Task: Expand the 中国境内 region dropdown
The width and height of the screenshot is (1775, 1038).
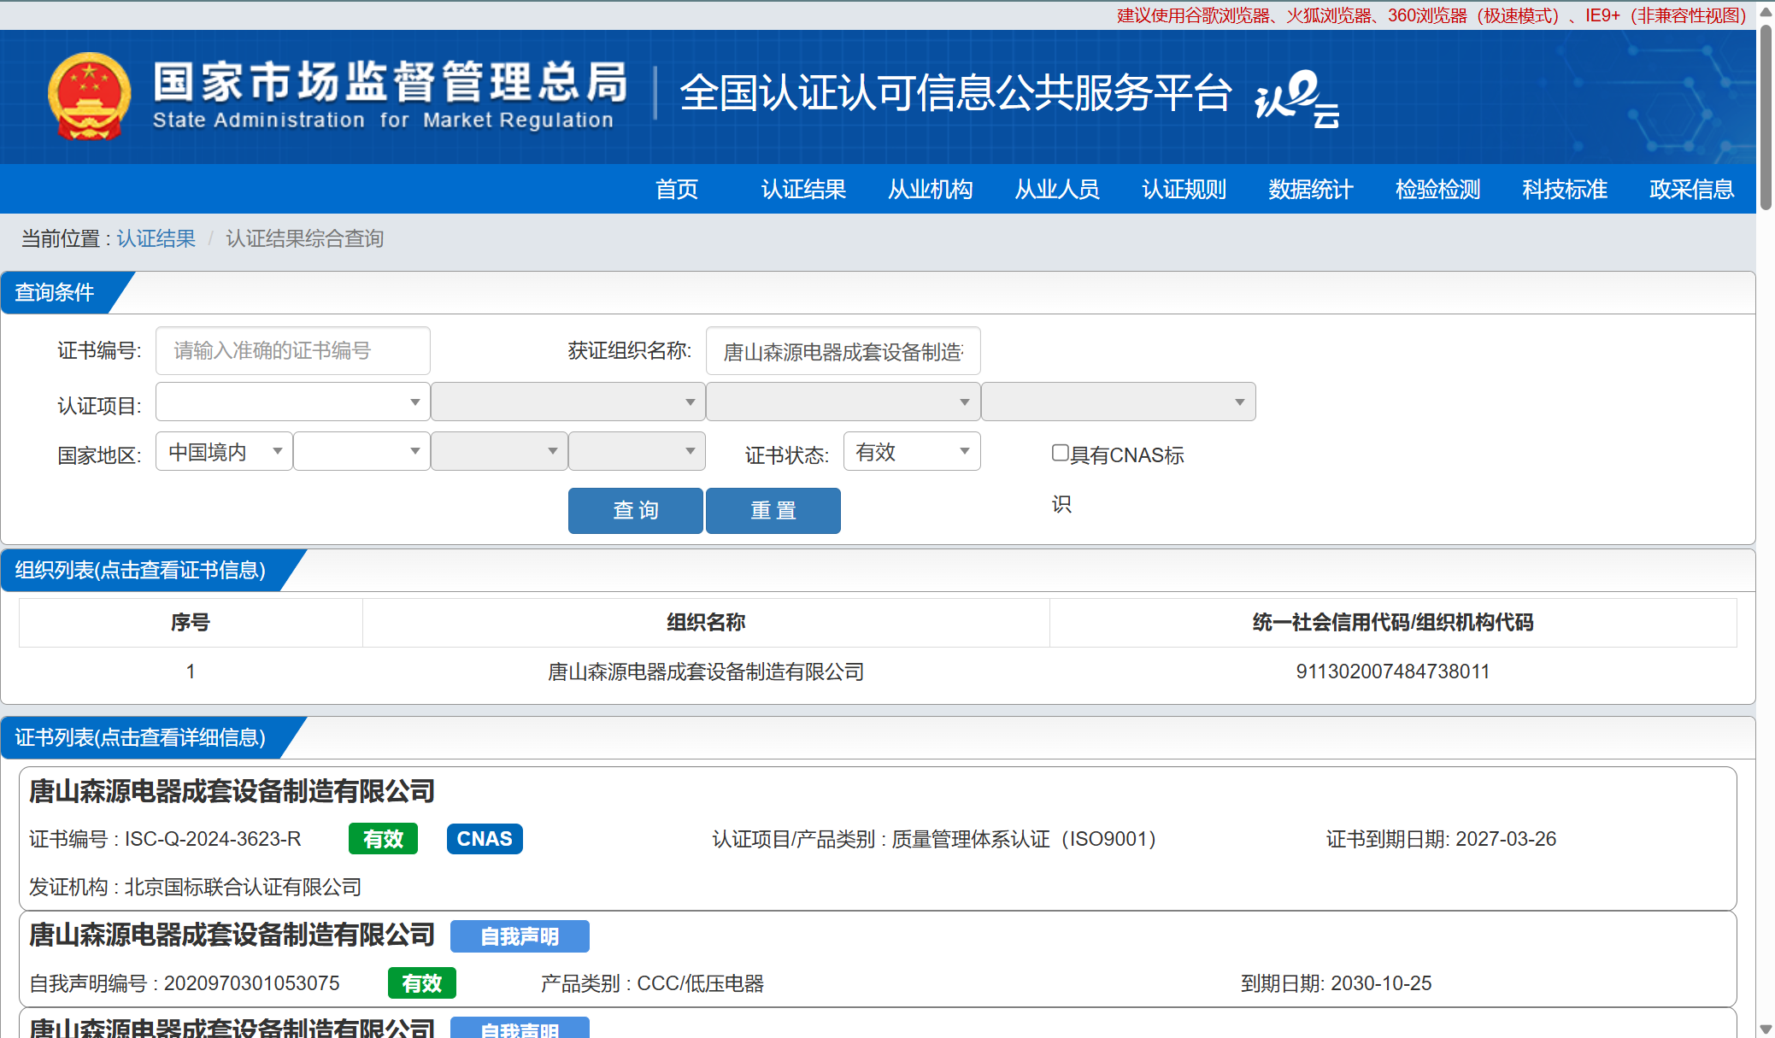Action: [x=224, y=451]
